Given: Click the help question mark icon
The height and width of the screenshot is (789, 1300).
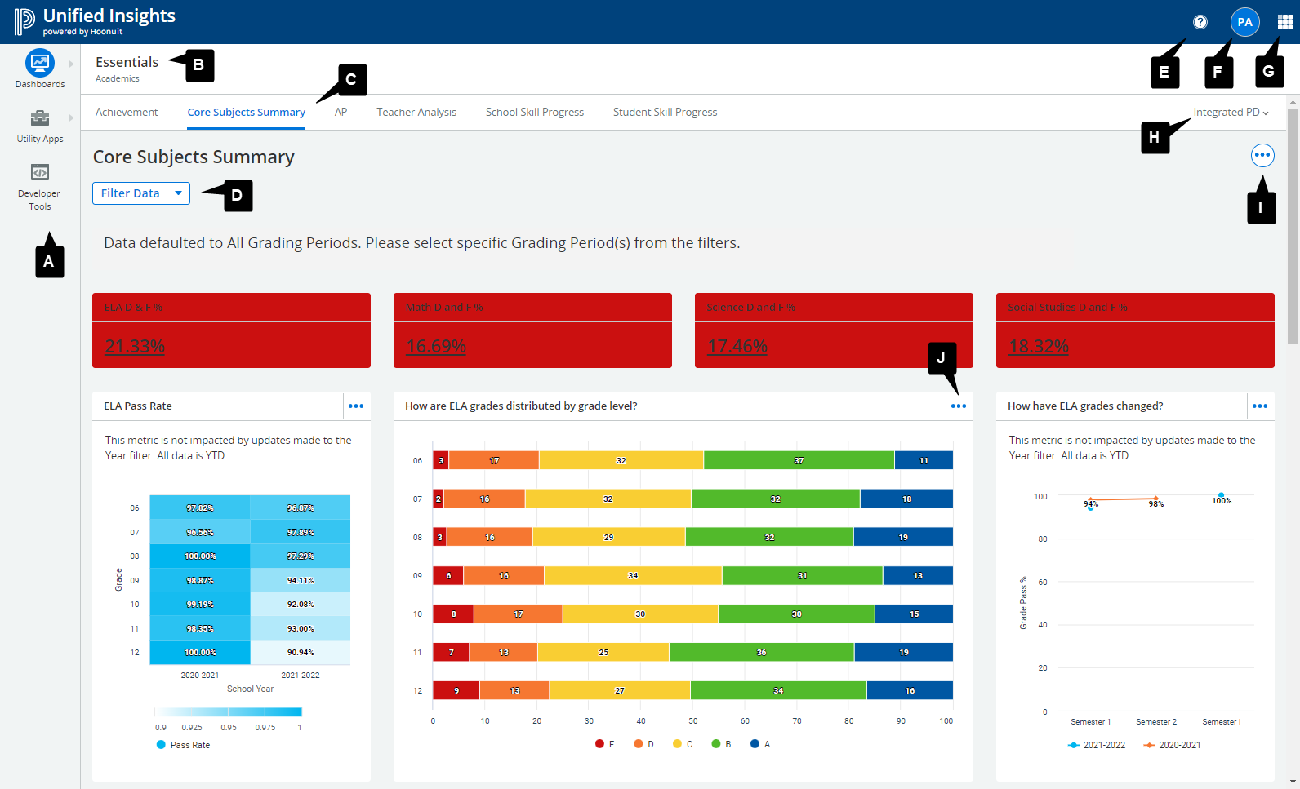Looking at the screenshot, I should [1200, 22].
